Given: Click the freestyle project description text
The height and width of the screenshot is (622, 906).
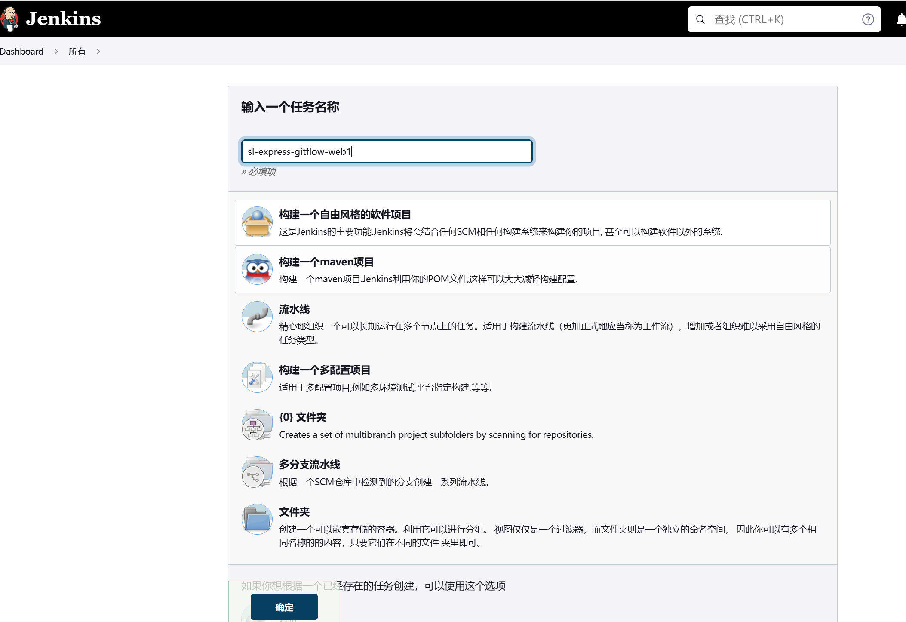Looking at the screenshot, I should click(501, 232).
